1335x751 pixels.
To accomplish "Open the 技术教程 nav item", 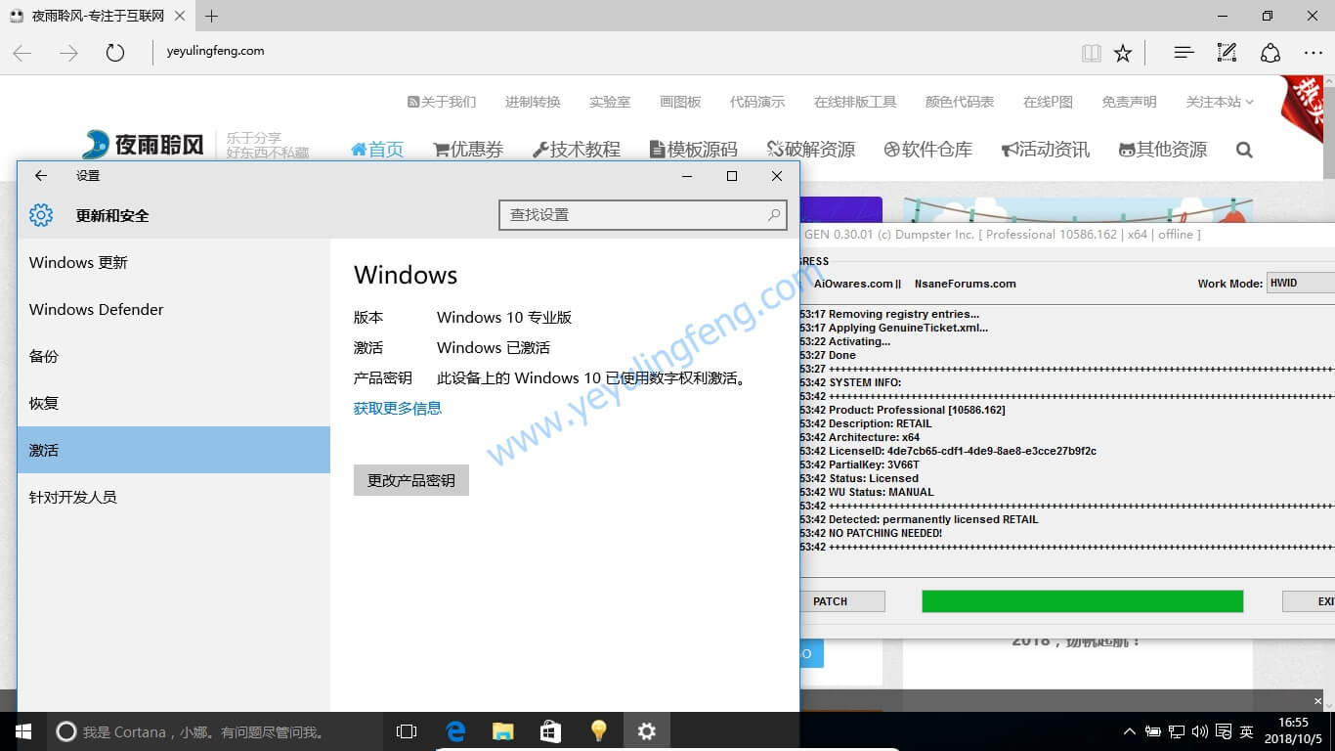I will 577,150.
